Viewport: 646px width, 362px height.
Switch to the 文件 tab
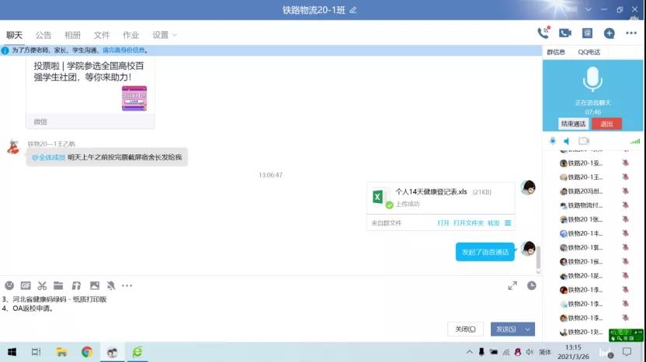tap(102, 35)
